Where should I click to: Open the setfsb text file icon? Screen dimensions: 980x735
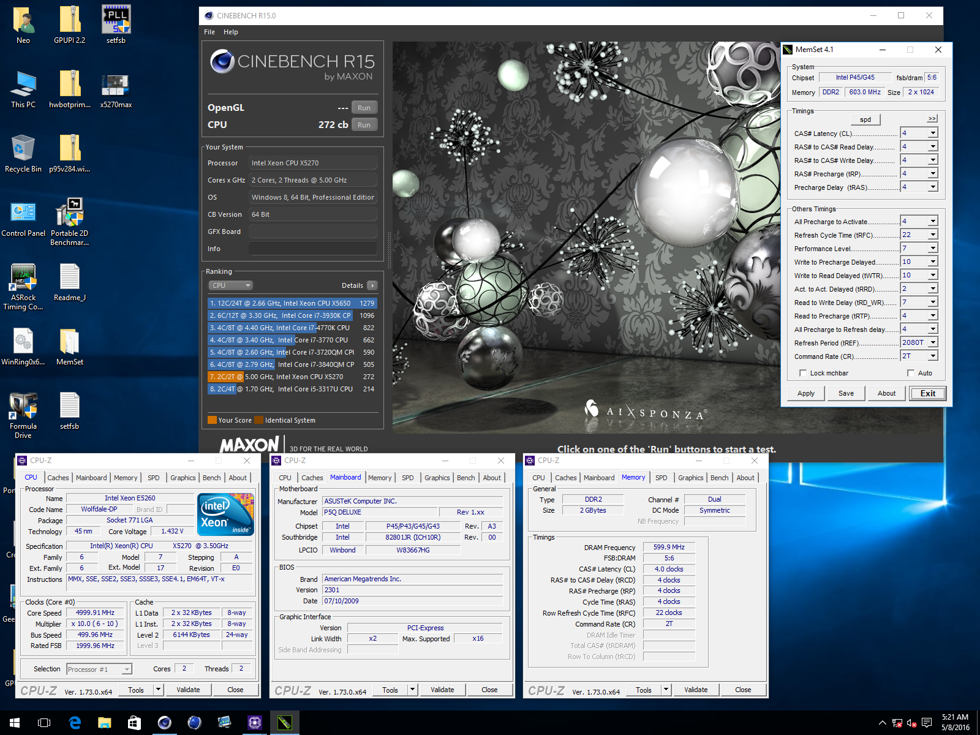70,410
